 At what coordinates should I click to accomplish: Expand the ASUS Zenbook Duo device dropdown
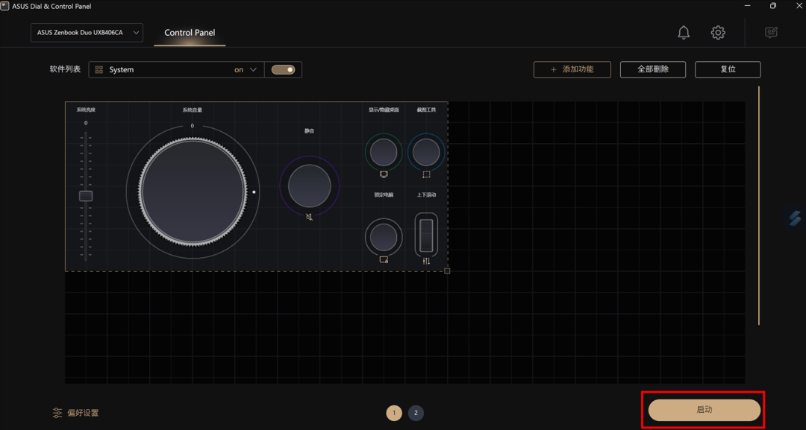pos(87,33)
